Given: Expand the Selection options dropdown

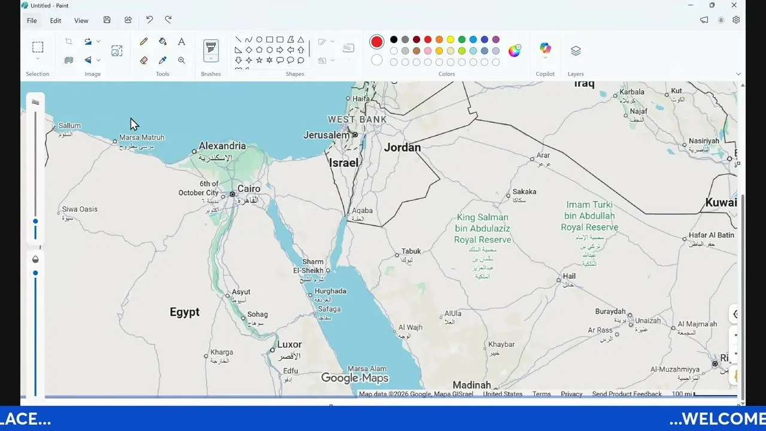Looking at the screenshot, I should [x=38, y=59].
